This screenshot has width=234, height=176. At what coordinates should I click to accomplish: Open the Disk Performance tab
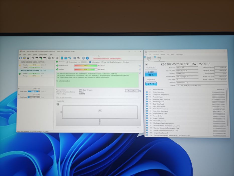pos(114,62)
